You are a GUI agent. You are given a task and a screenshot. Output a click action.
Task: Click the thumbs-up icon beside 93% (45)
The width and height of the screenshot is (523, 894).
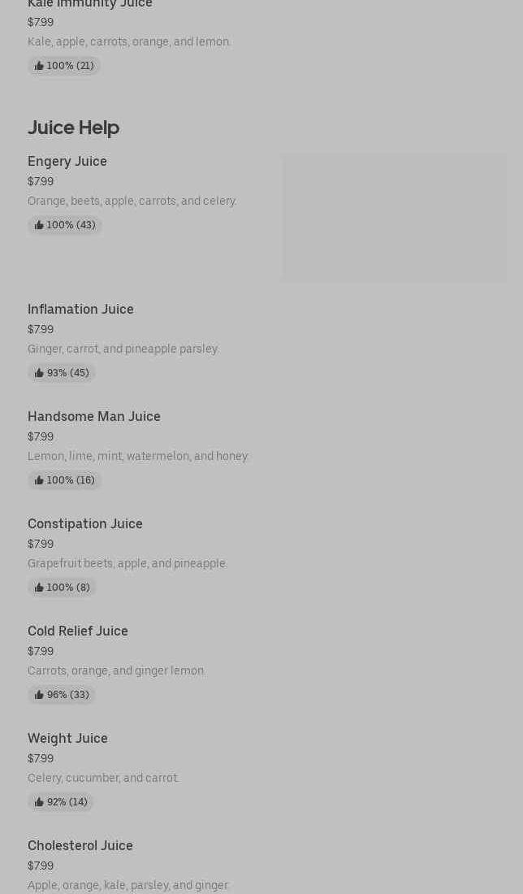(x=39, y=373)
